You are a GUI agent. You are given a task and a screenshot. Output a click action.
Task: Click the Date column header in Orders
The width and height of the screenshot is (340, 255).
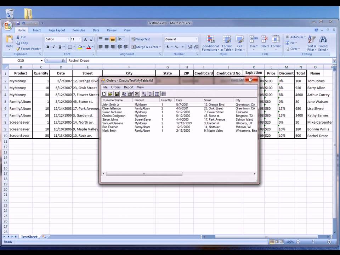pyautogui.click(x=188, y=100)
